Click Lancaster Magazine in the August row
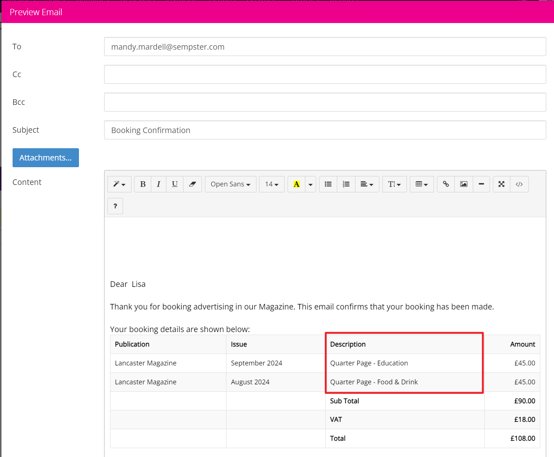 [x=168, y=382]
